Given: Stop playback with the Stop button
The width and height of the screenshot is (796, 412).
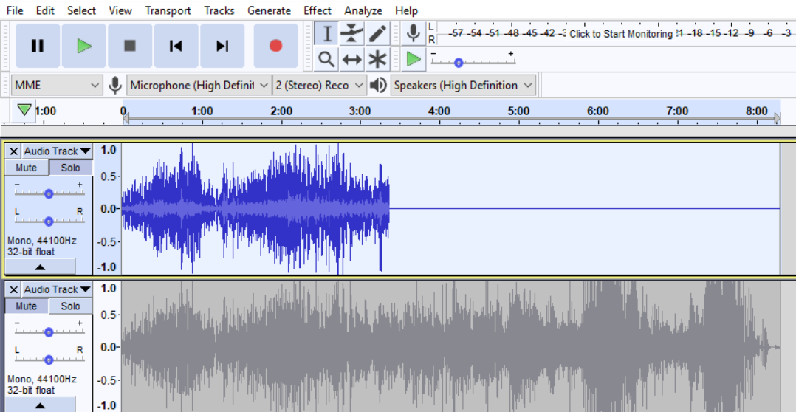Looking at the screenshot, I should (x=130, y=46).
